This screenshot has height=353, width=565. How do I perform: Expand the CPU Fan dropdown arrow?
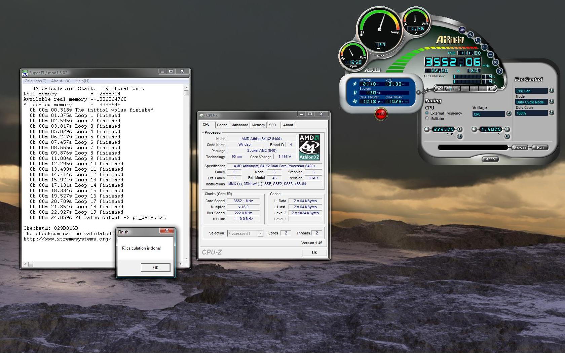(552, 91)
